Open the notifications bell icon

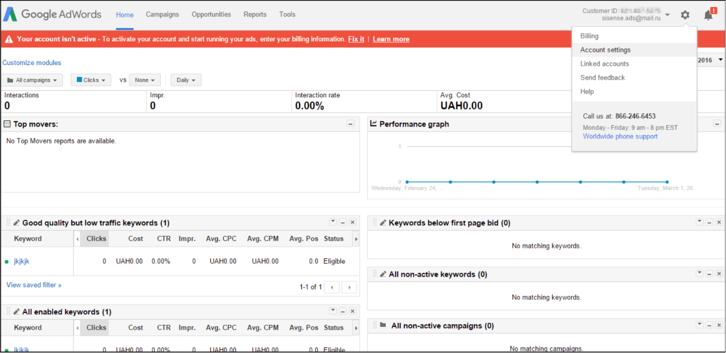(709, 15)
